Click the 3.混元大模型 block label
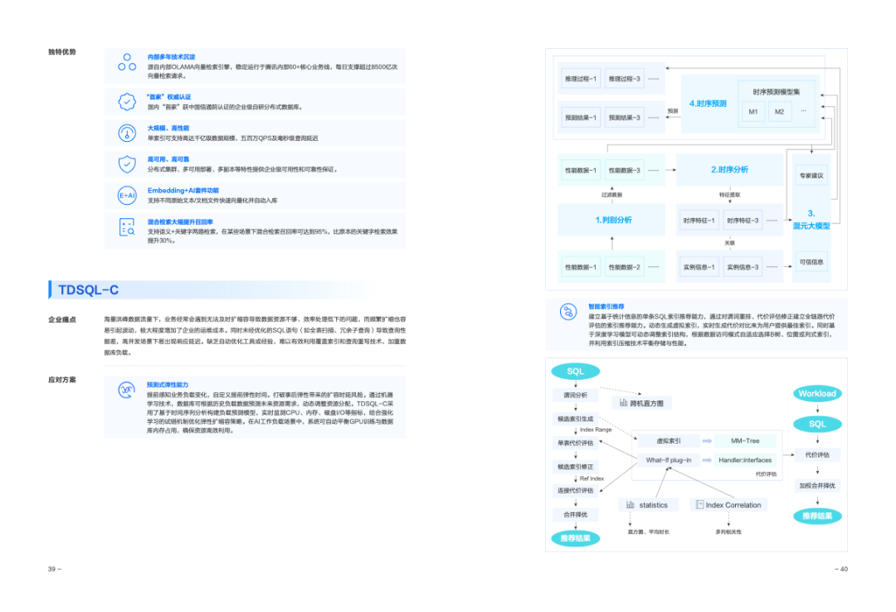Screen dimensions: 896x612 click(x=811, y=220)
